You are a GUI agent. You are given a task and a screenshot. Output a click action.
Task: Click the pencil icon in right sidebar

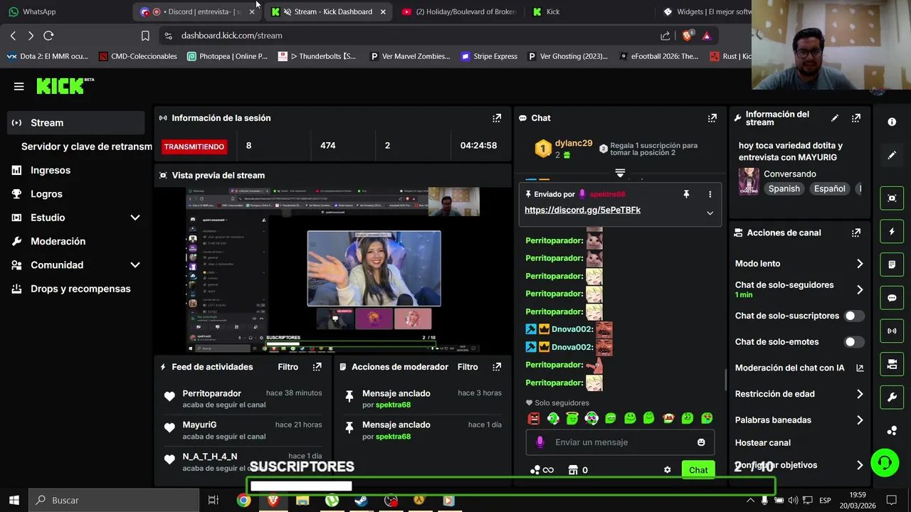tap(892, 155)
